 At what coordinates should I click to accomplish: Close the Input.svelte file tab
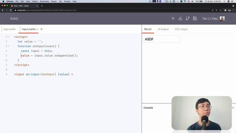37,30
